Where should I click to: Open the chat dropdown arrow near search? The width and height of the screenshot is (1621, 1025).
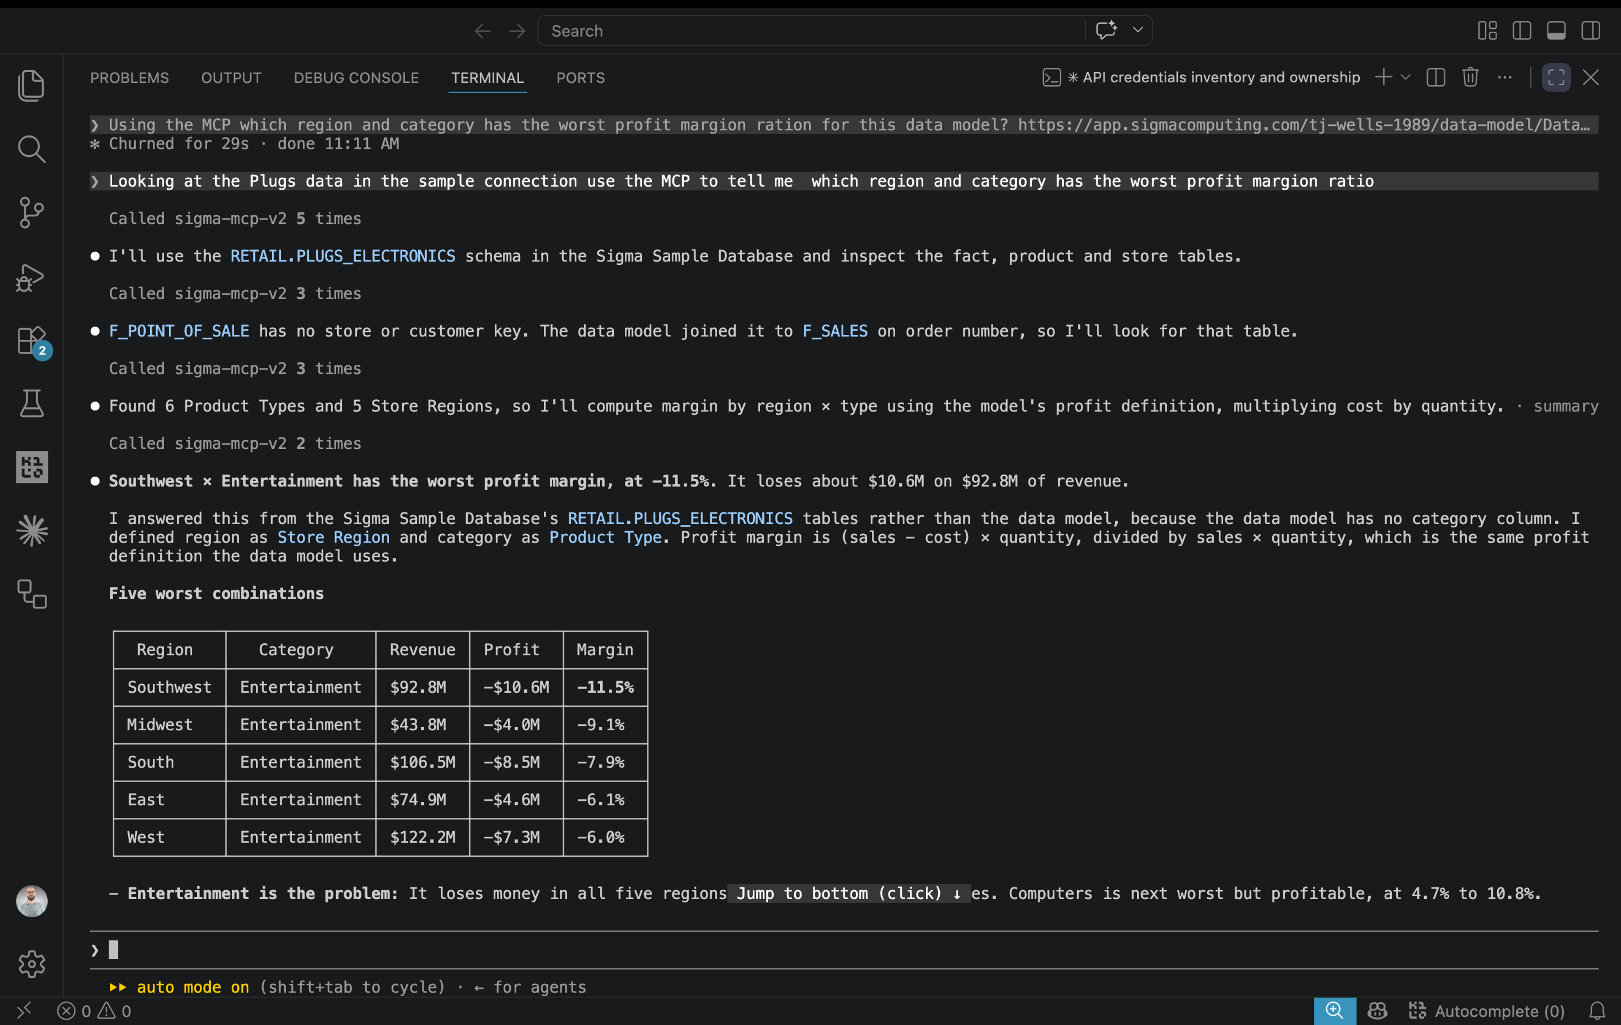(1138, 30)
